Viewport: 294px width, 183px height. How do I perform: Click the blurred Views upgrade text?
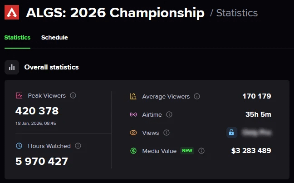pyautogui.click(x=256, y=133)
